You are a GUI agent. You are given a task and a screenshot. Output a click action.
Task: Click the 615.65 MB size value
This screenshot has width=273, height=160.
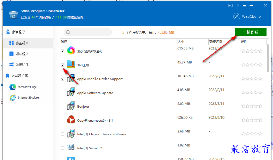(x=185, y=48)
